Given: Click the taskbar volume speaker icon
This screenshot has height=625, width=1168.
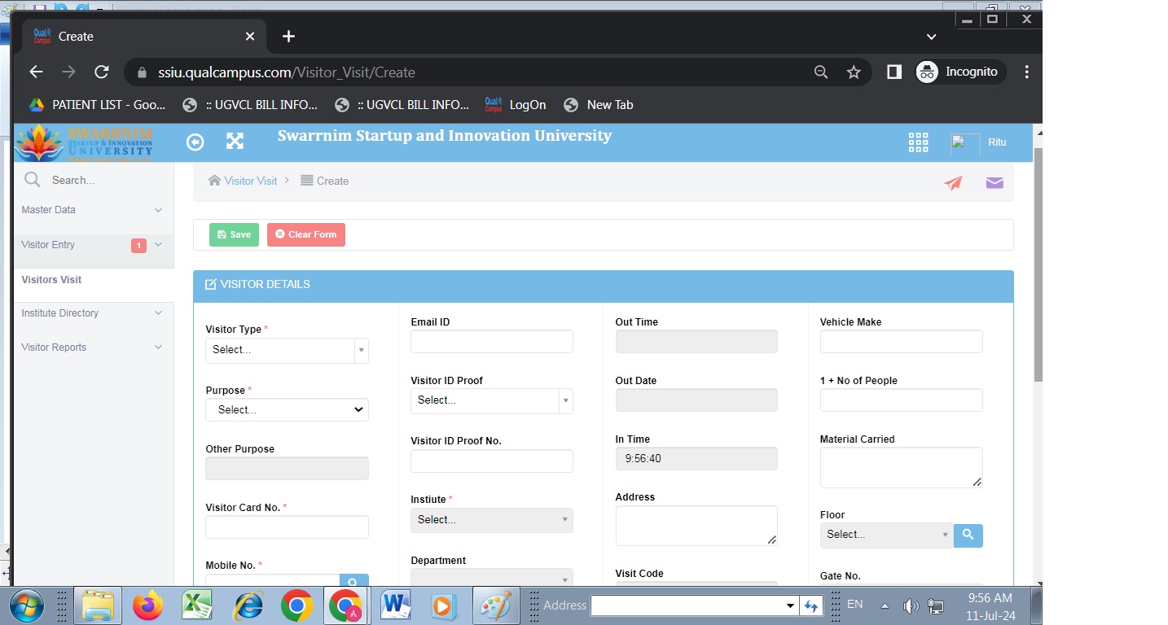Looking at the screenshot, I should (x=911, y=606).
